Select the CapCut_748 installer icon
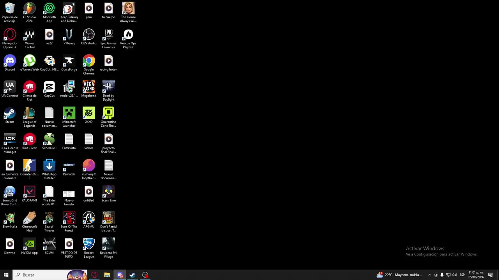The image size is (499, 280). [49, 63]
